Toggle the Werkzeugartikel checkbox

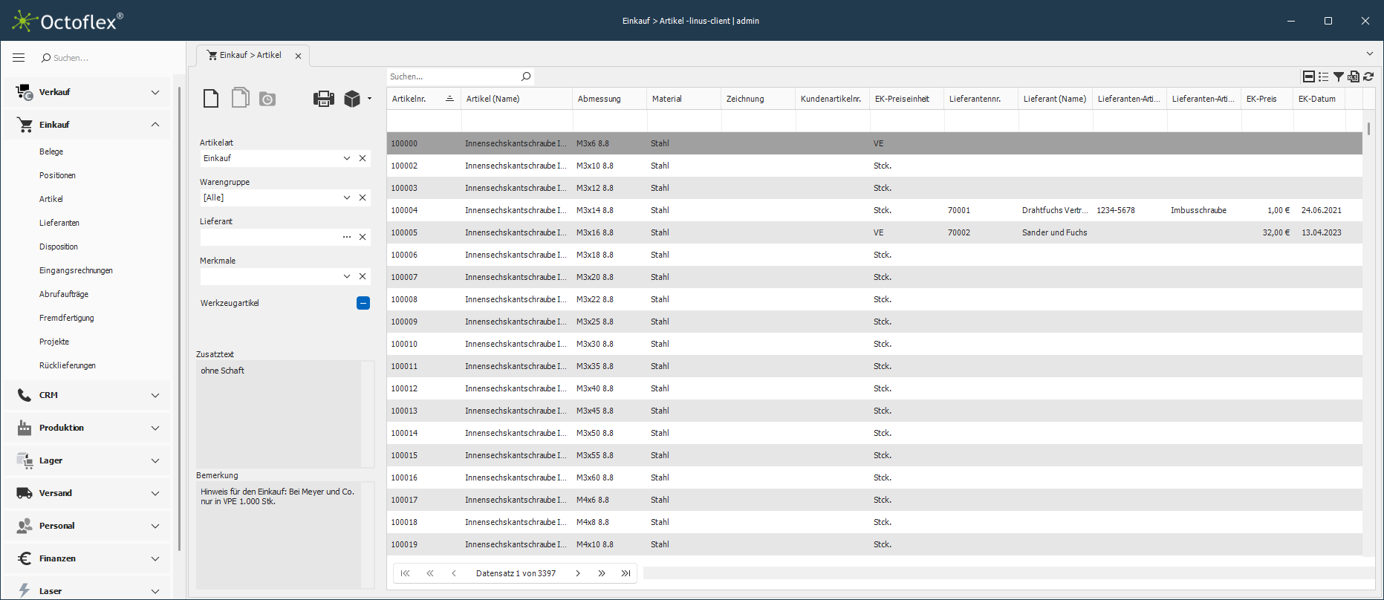[363, 303]
